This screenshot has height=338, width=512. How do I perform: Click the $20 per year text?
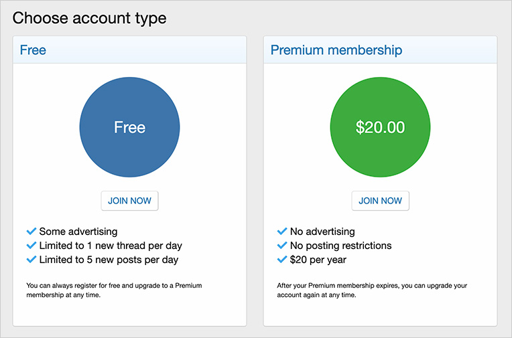tap(318, 260)
